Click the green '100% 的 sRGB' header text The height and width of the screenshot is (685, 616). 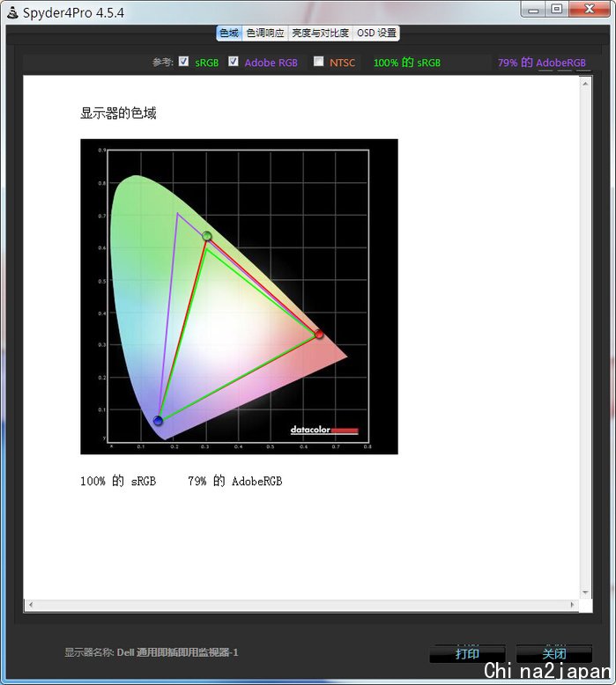coord(407,63)
